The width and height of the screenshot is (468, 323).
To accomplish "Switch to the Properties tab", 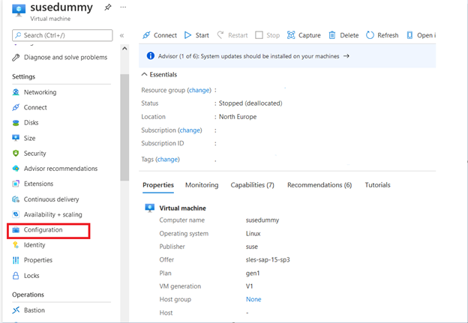I will coord(158,185).
